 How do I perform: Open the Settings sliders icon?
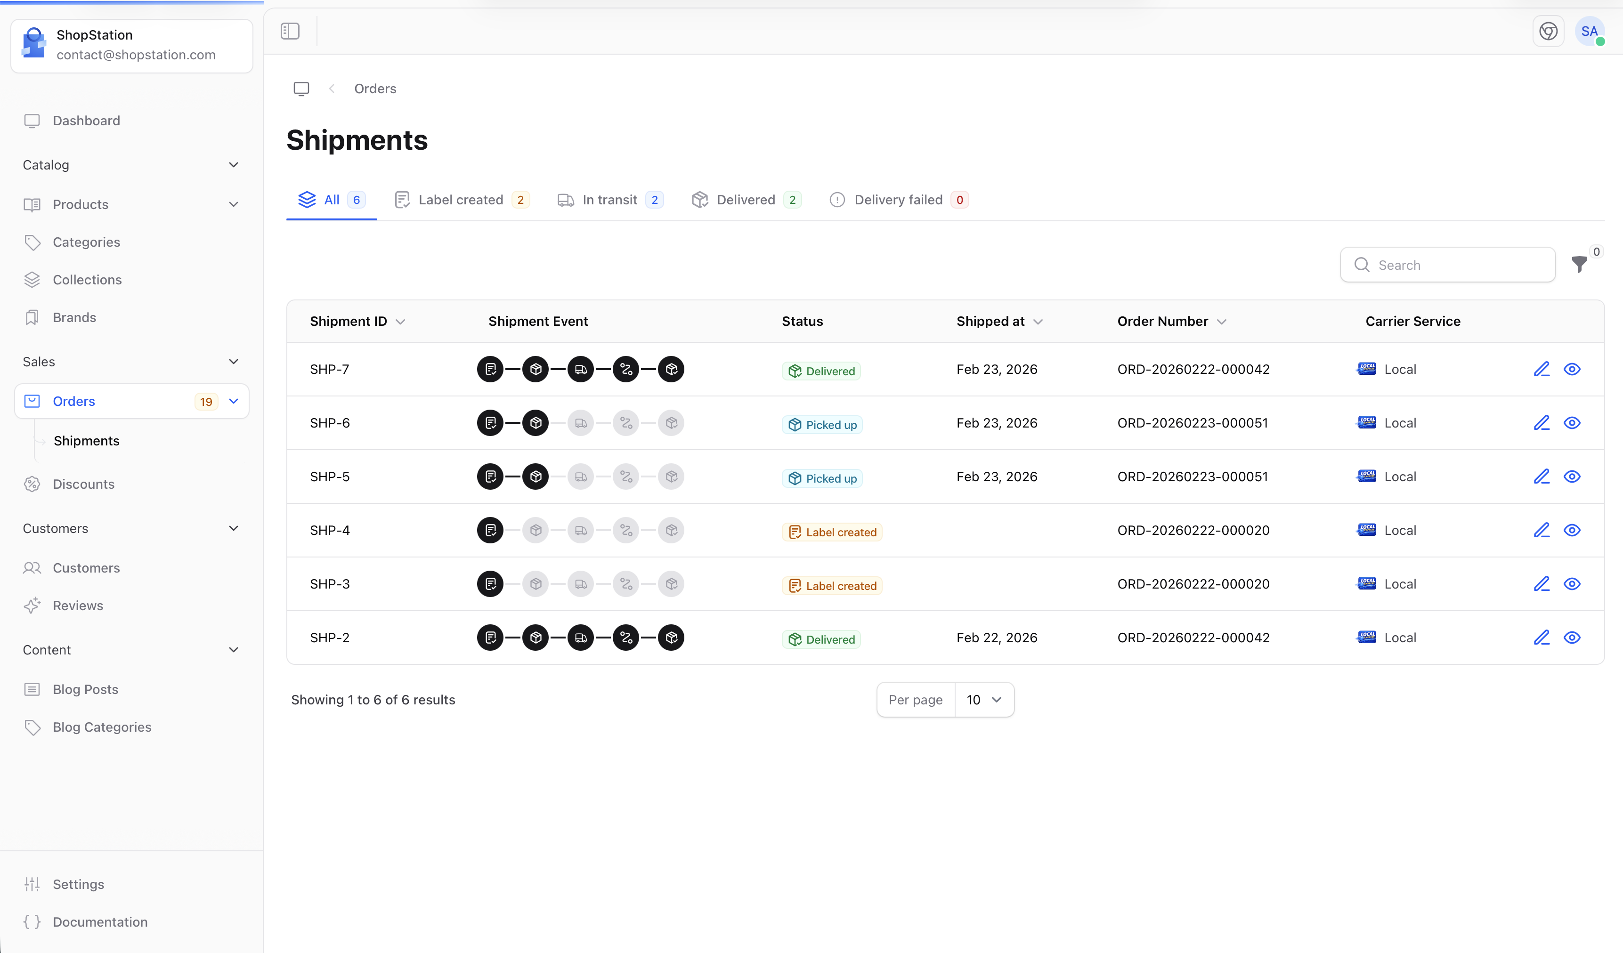tap(33, 883)
